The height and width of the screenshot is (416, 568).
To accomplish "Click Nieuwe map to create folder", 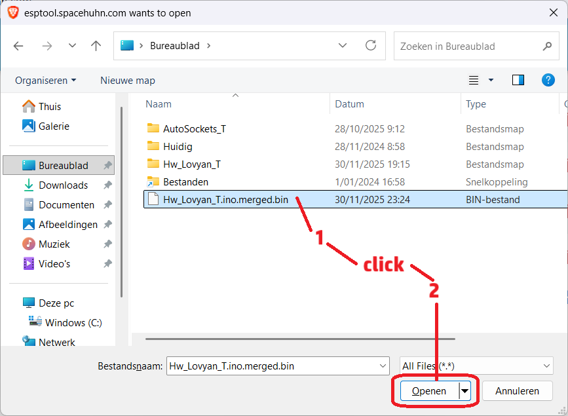I will pyautogui.click(x=128, y=81).
